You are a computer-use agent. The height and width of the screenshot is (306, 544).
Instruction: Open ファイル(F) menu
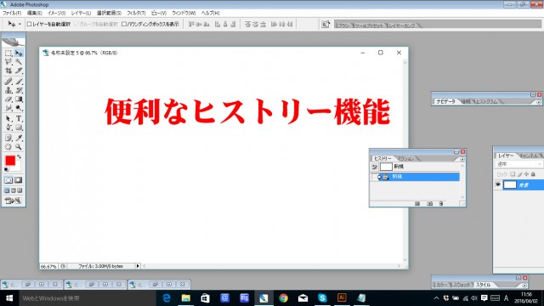pyautogui.click(x=12, y=13)
